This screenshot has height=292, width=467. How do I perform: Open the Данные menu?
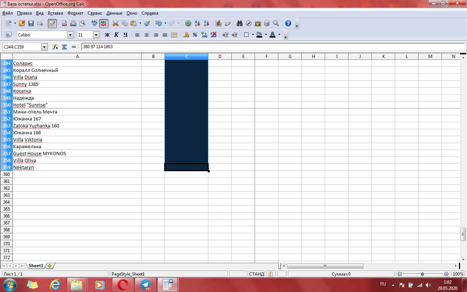pyautogui.click(x=114, y=13)
